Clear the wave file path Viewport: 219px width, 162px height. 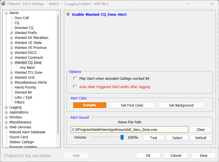(x=201, y=129)
